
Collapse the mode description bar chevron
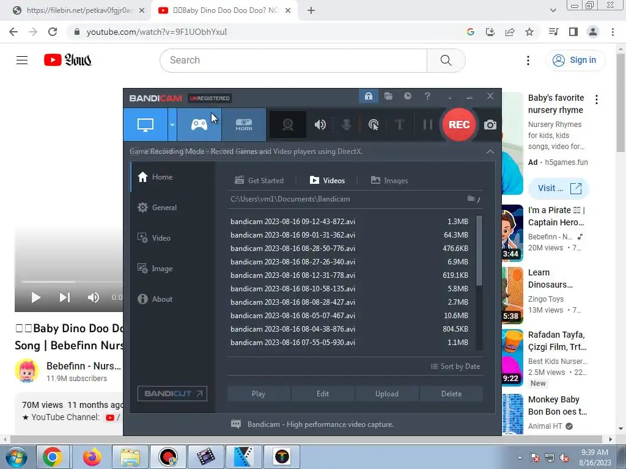point(490,151)
